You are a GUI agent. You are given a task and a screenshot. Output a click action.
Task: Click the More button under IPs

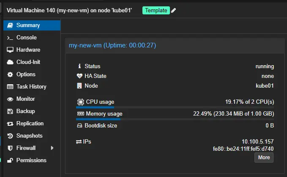click(264, 158)
